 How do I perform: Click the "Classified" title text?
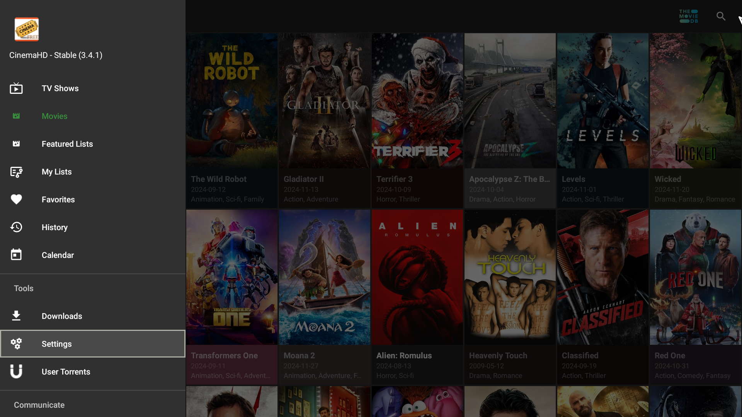click(580, 356)
